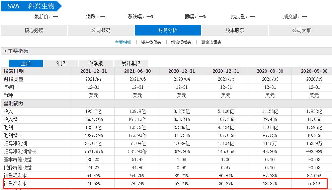Click the 84.67亿 net profit value
332x190 pixels.
94,143
